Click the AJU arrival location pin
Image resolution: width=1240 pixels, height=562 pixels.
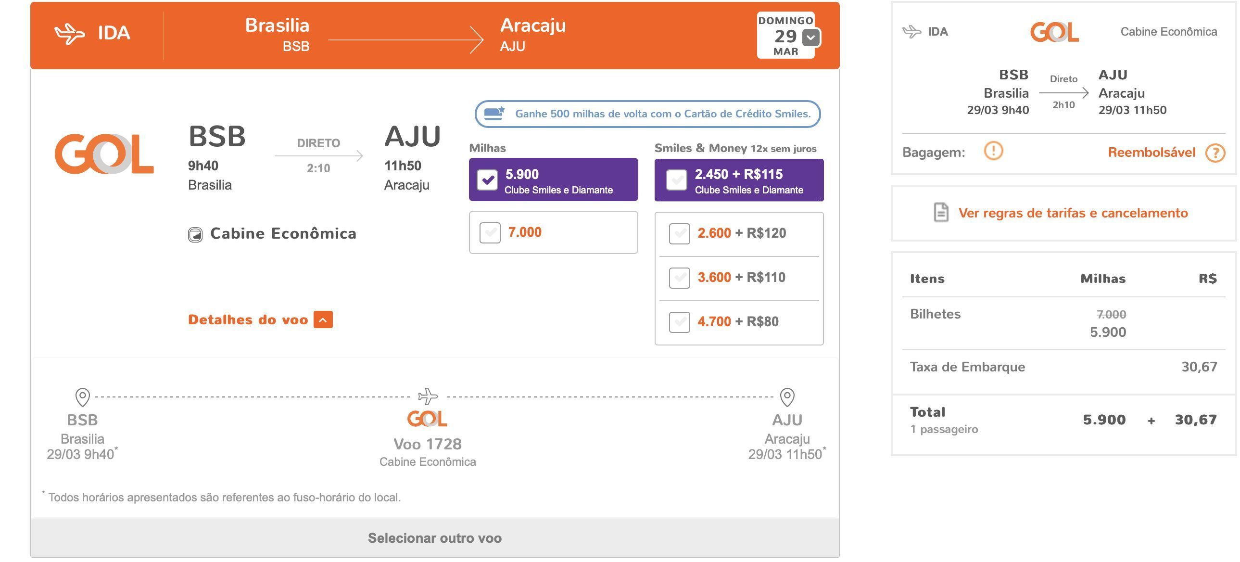(787, 397)
